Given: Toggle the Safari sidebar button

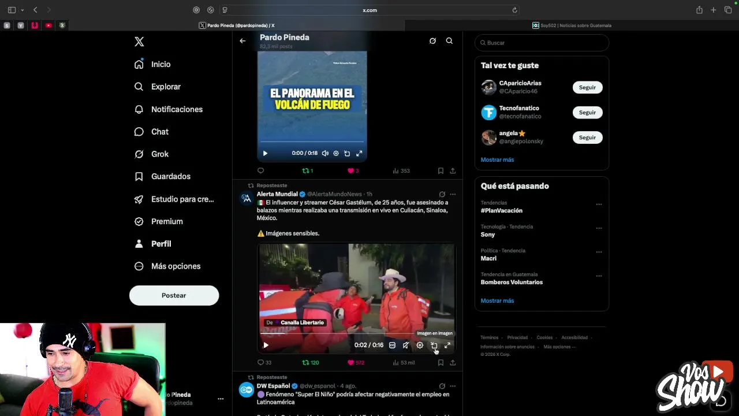Looking at the screenshot, I should [12, 10].
